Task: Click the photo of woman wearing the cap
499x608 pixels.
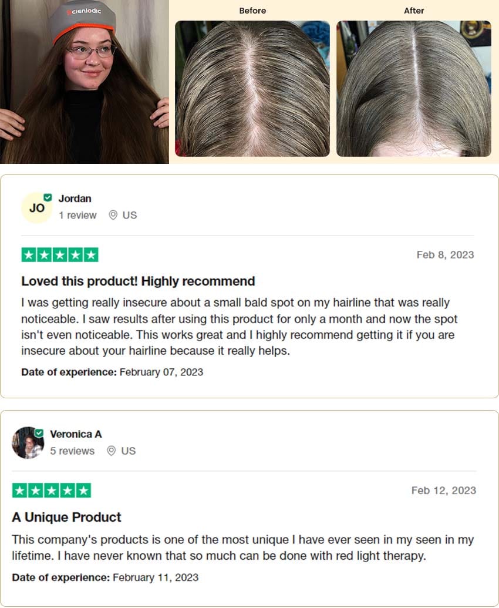Action: (x=85, y=82)
